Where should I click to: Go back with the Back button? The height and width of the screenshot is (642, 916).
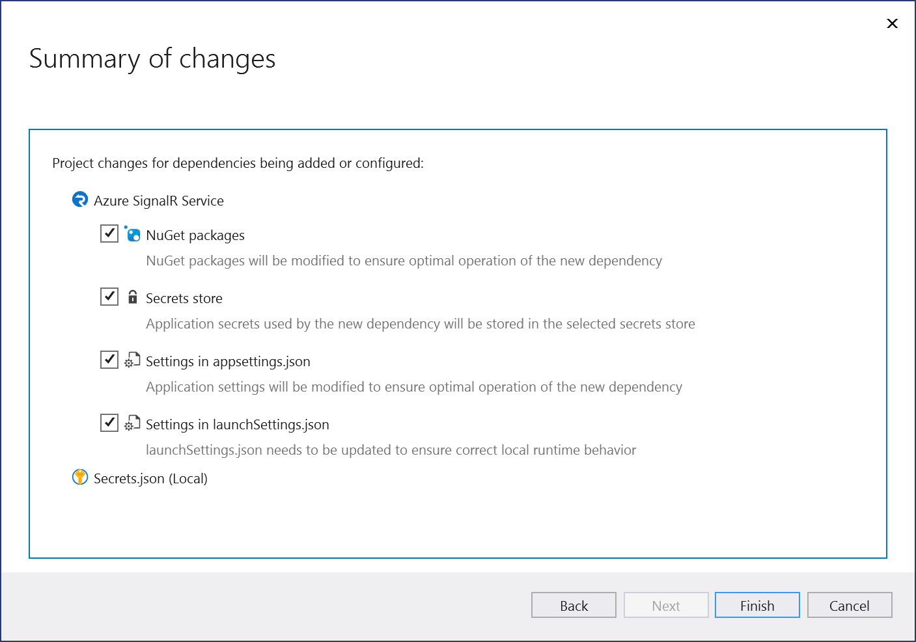click(x=573, y=605)
